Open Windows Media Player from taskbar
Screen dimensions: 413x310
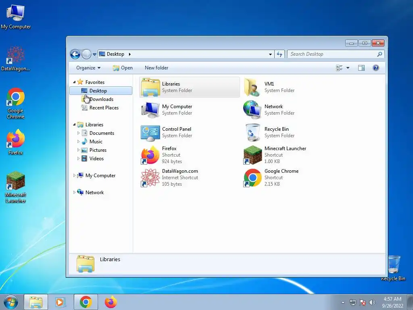point(60,302)
